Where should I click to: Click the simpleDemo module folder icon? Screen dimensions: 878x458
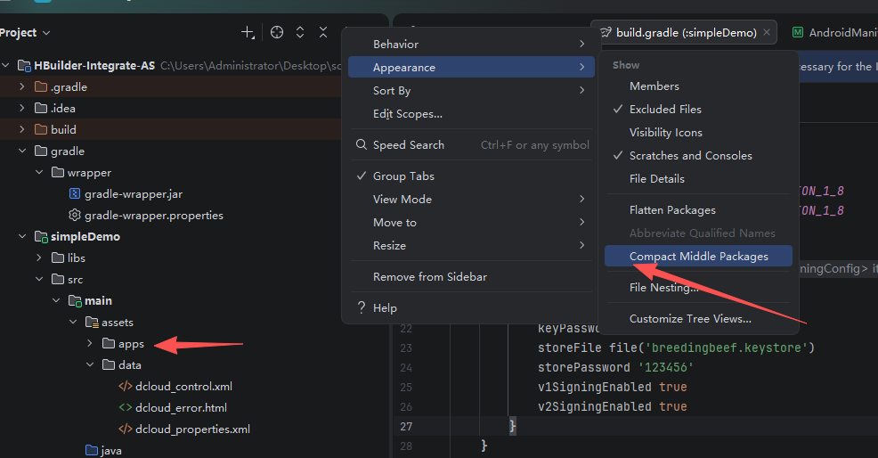click(x=41, y=236)
